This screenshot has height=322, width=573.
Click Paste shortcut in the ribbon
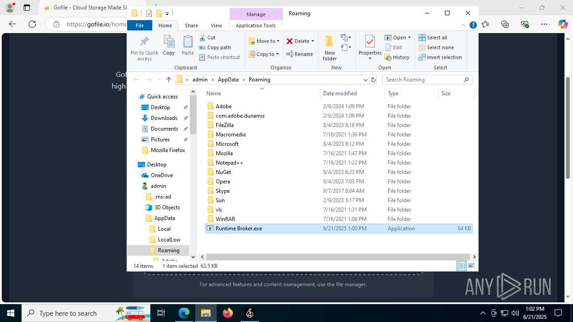click(x=219, y=57)
